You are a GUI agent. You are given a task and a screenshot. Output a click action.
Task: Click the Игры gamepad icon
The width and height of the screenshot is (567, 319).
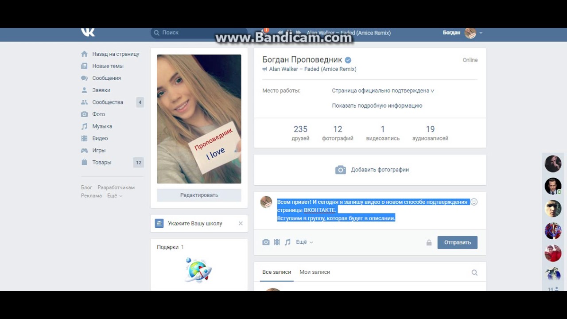[84, 150]
